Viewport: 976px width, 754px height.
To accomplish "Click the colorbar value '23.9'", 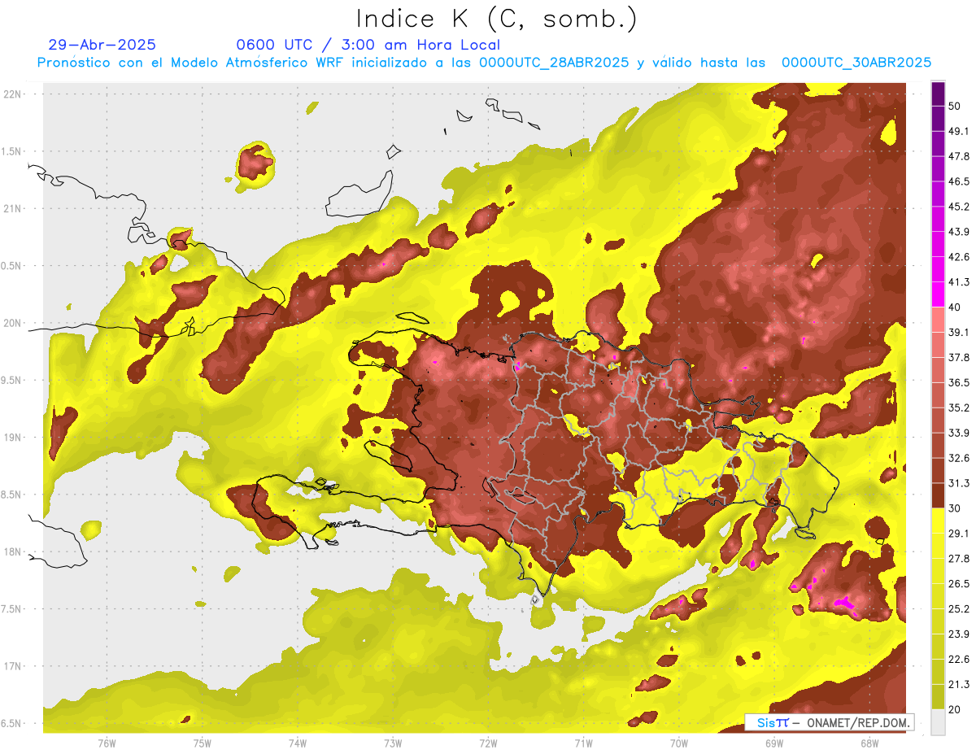I will point(959,634).
